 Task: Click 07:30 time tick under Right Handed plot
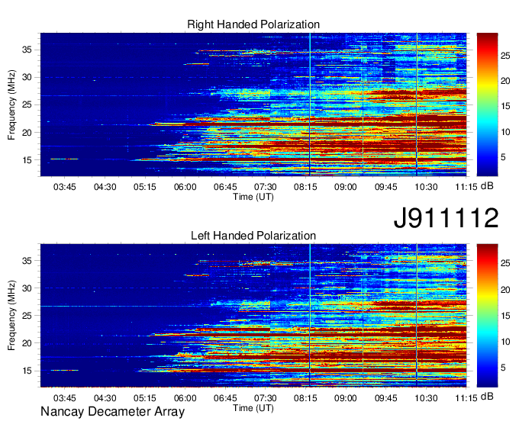[x=266, y=187]
